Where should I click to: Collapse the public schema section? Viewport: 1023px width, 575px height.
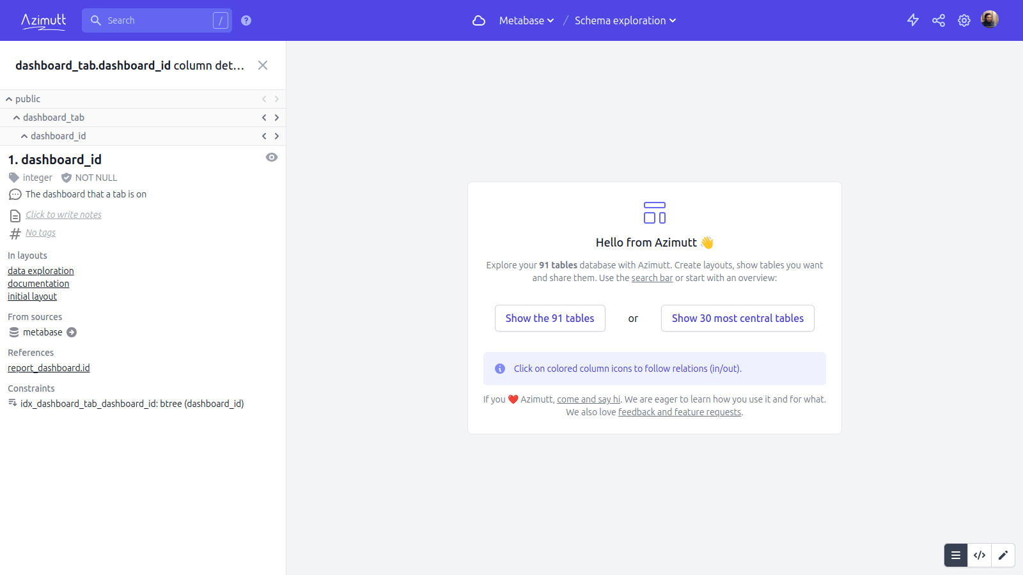10,99
